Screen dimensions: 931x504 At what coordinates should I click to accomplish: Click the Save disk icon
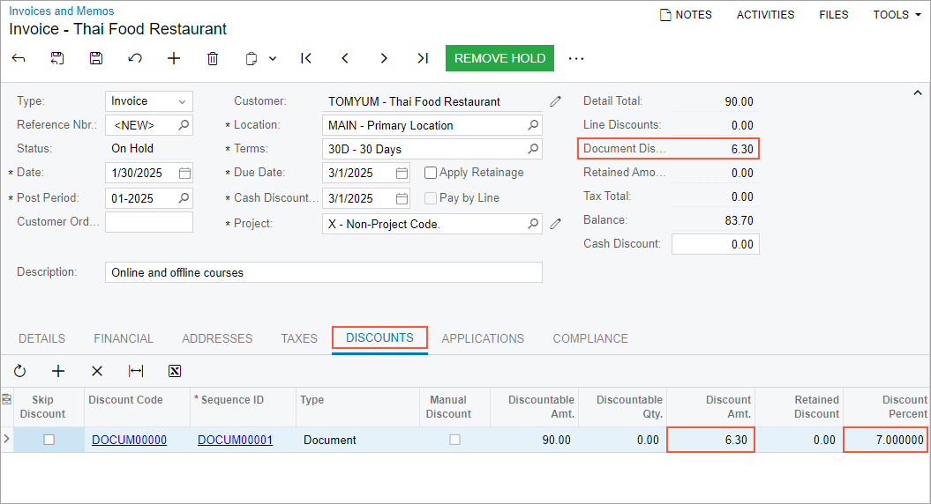click(96, 58)
